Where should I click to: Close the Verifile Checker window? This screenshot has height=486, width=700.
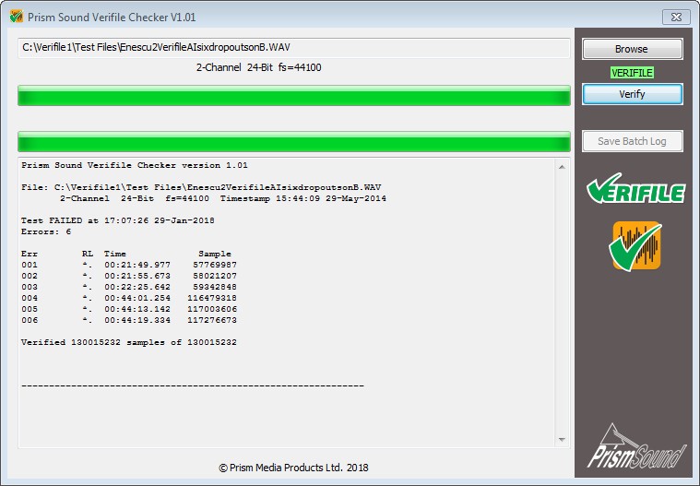point(676,17)
